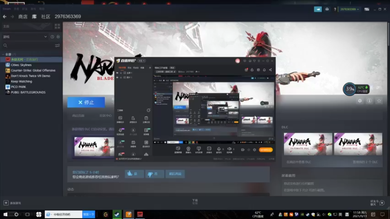Open the 社区 community tab
The image size is (390, 219).
click(45, 17)
